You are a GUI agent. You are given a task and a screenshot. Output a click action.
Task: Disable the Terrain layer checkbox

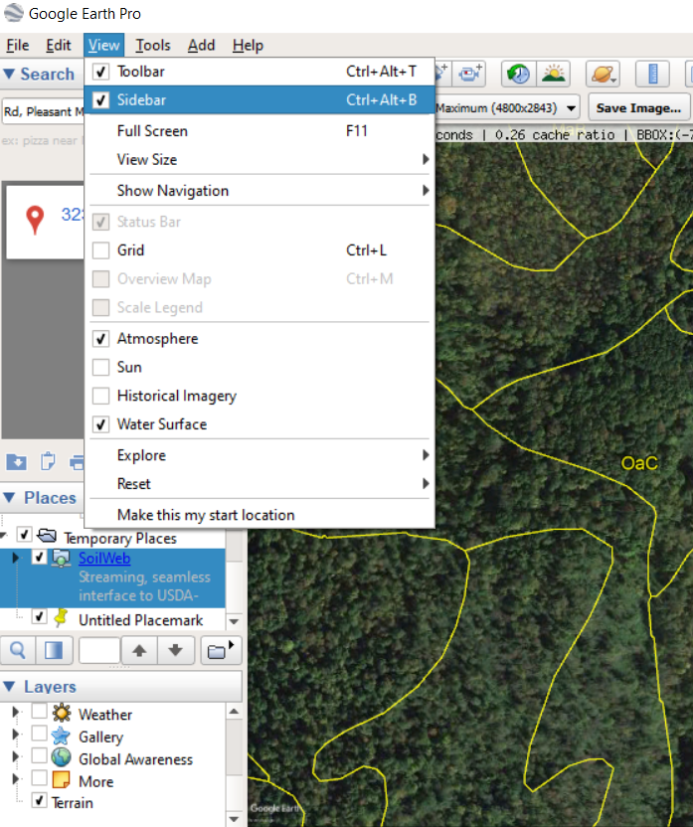click(39, 802)
